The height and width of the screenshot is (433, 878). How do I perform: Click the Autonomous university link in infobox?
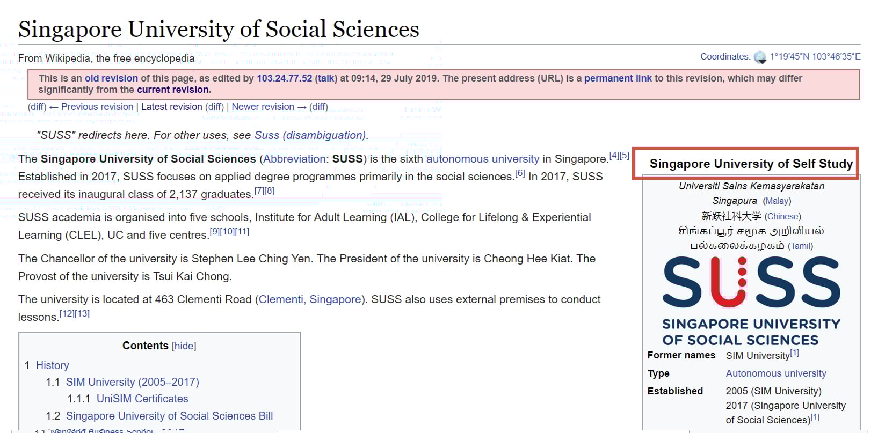click(775, 373)
